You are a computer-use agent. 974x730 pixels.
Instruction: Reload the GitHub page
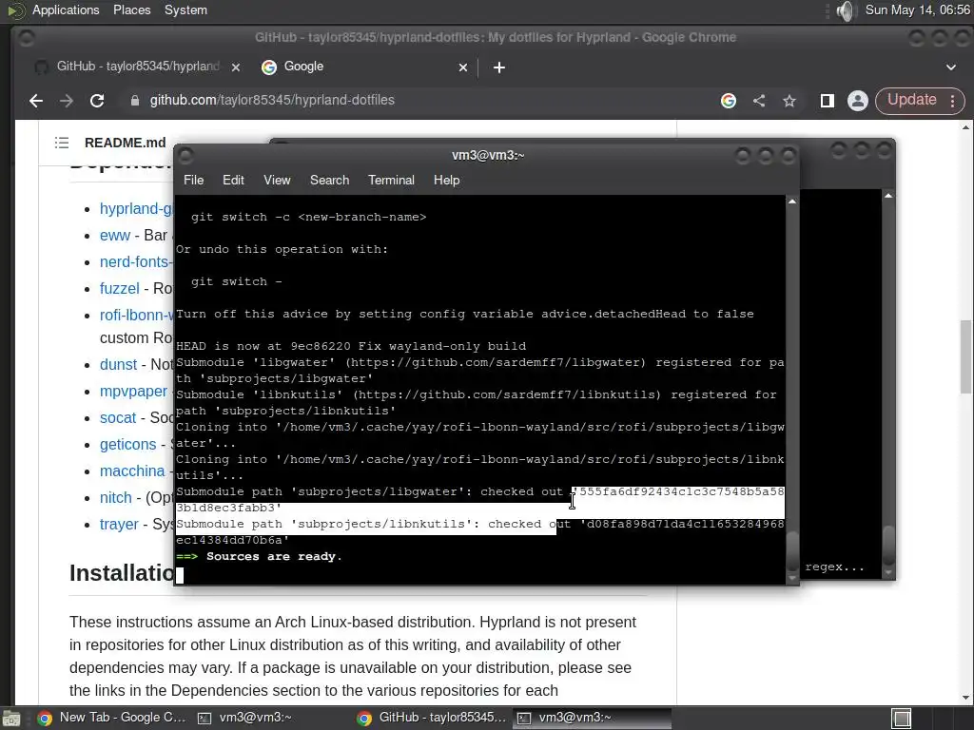click(97, 101)
